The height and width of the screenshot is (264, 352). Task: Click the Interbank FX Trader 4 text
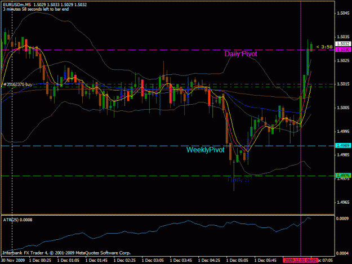click(x=66, y=253)
